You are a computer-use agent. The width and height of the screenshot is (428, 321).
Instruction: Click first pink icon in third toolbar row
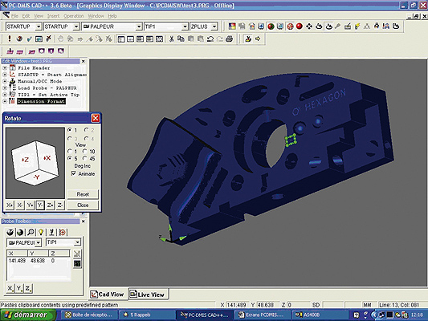[10, 51]
